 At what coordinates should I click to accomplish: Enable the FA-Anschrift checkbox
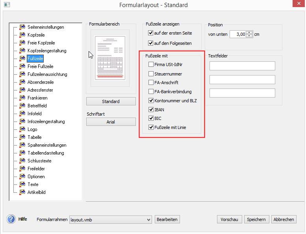(151, 83)
